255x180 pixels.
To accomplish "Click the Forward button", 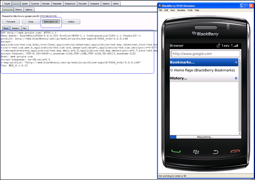I will coord(11,21).
